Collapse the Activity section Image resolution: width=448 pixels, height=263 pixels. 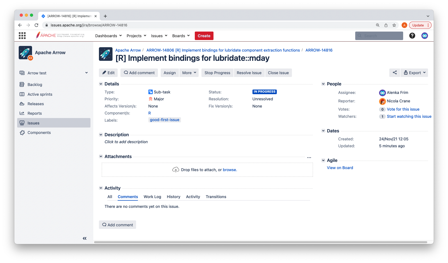click(x=101, y=188)
